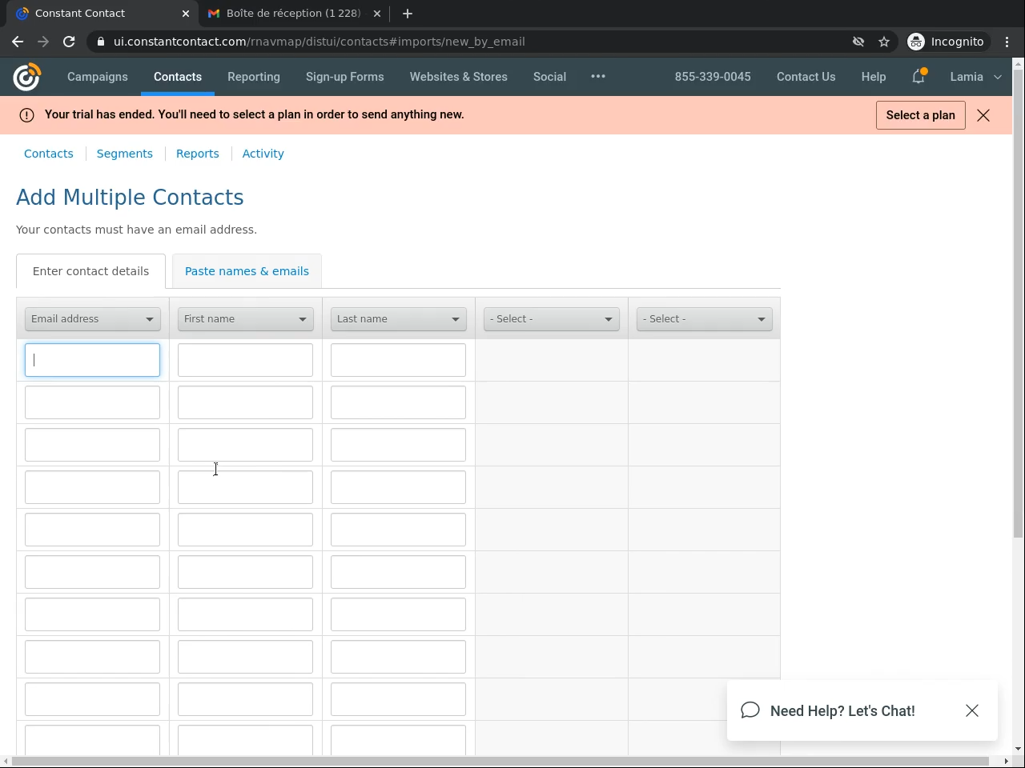Close the Constant Contact browser tab
This screenshot has height=768, width=1025.
point(186,14)
